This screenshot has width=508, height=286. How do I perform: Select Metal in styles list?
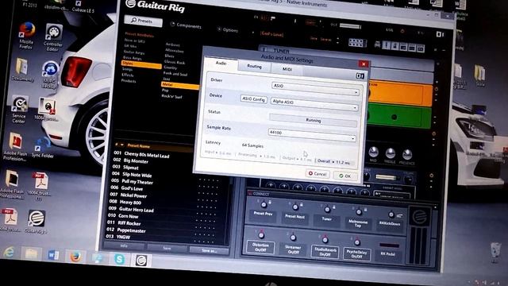click(x=179, y=85)
